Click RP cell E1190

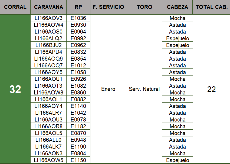coord(78,147)
